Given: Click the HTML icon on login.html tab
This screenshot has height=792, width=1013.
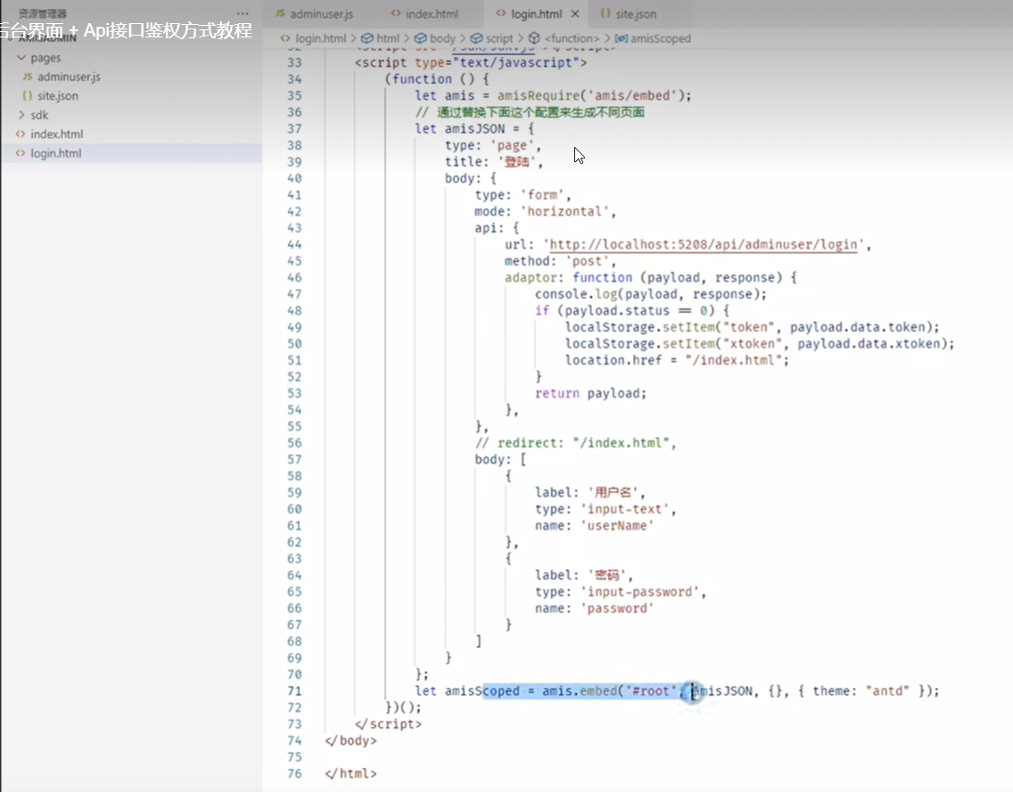Looking at the screenshot, I should 500,13.
